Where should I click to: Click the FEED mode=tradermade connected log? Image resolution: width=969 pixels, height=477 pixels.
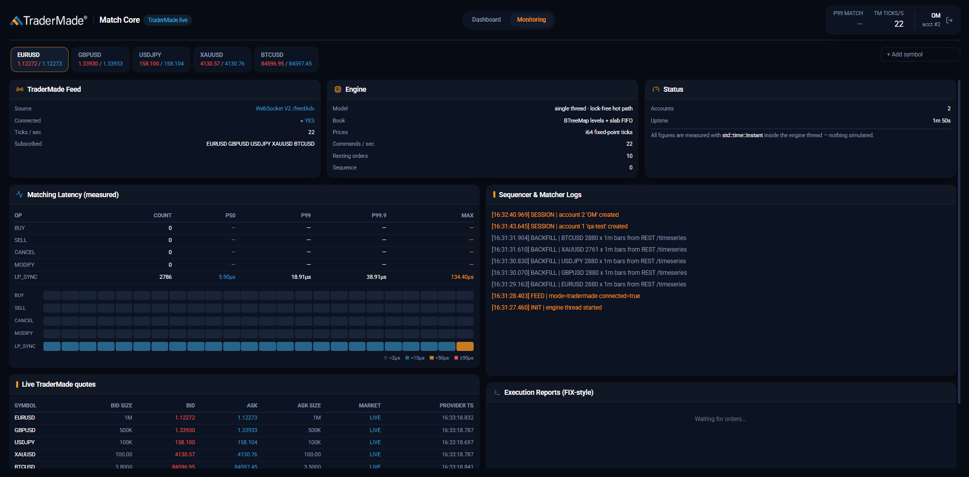click(x=566, y=296)
